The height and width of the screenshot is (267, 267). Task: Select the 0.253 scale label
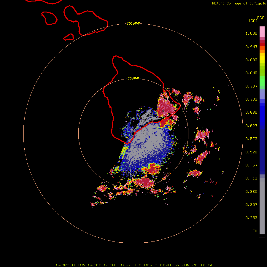[251, 218]
